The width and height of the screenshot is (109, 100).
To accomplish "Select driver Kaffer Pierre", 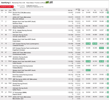I will coord(16,90).
